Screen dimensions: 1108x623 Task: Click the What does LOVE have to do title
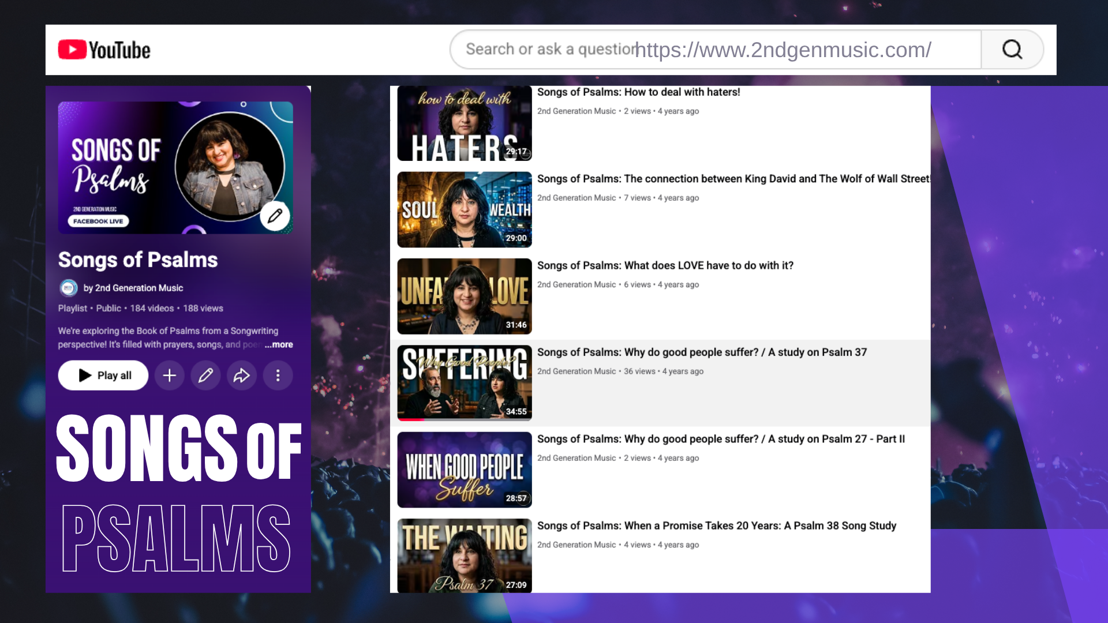click(665, 265)
